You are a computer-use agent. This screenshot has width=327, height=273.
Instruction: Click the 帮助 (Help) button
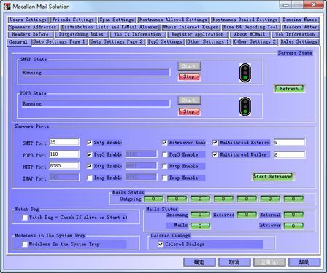pos(304,262)
